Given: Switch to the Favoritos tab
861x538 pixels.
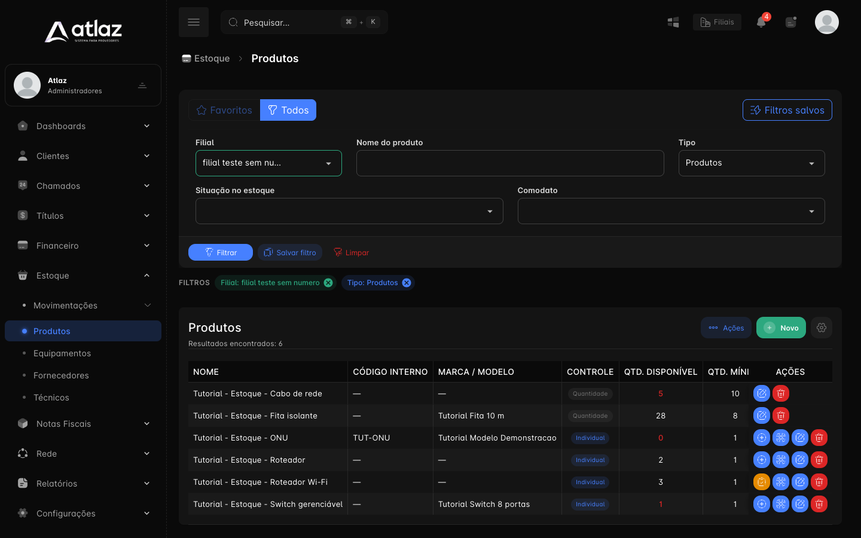Looking at the screenshot, I should pyautogui.click(x=224, y=110).
